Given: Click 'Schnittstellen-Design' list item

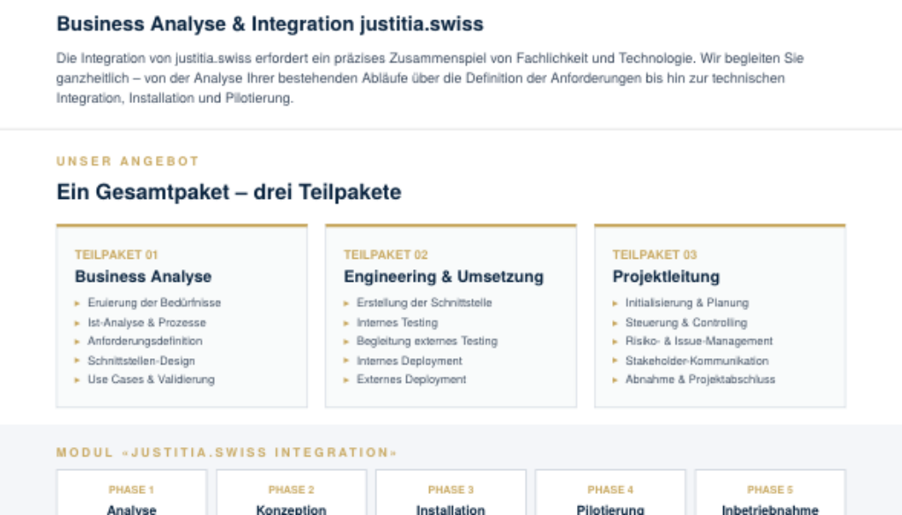Looking at the screenshot, I should tap(141, 361).
